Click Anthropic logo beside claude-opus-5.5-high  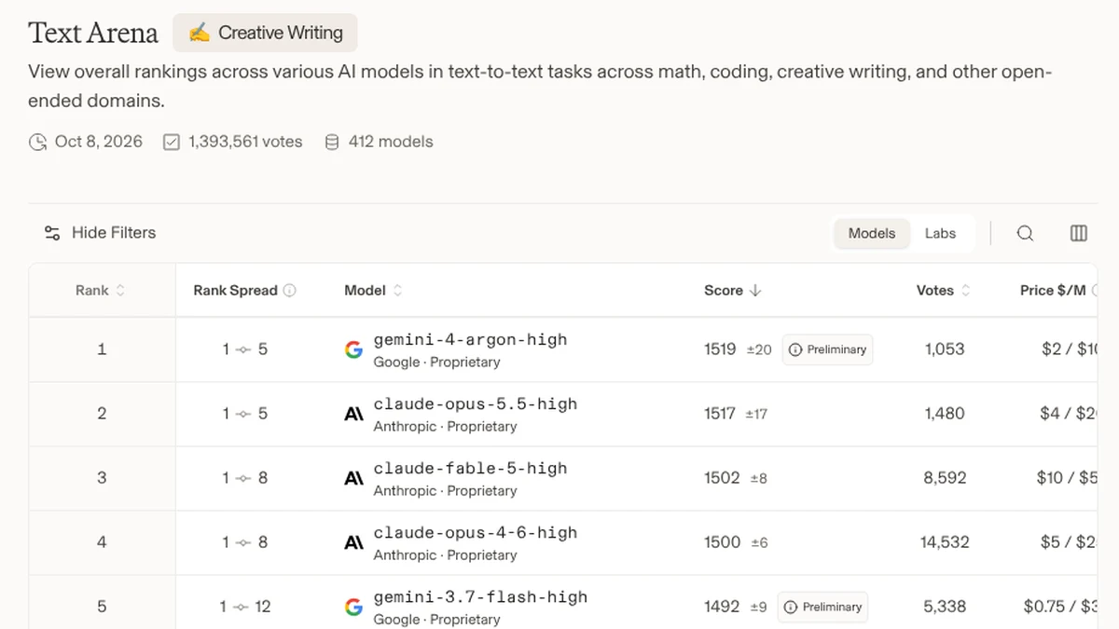[x=353, y=414]
